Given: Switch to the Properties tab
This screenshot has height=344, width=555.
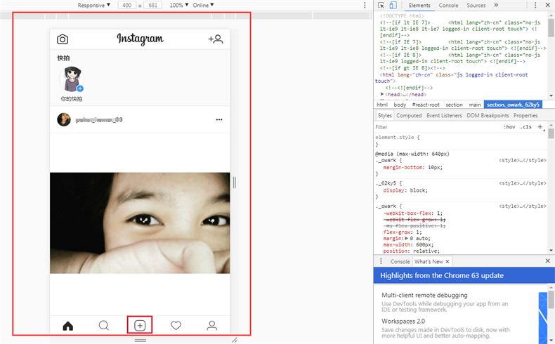Looking at the screenshot, I should click(525, 116).
